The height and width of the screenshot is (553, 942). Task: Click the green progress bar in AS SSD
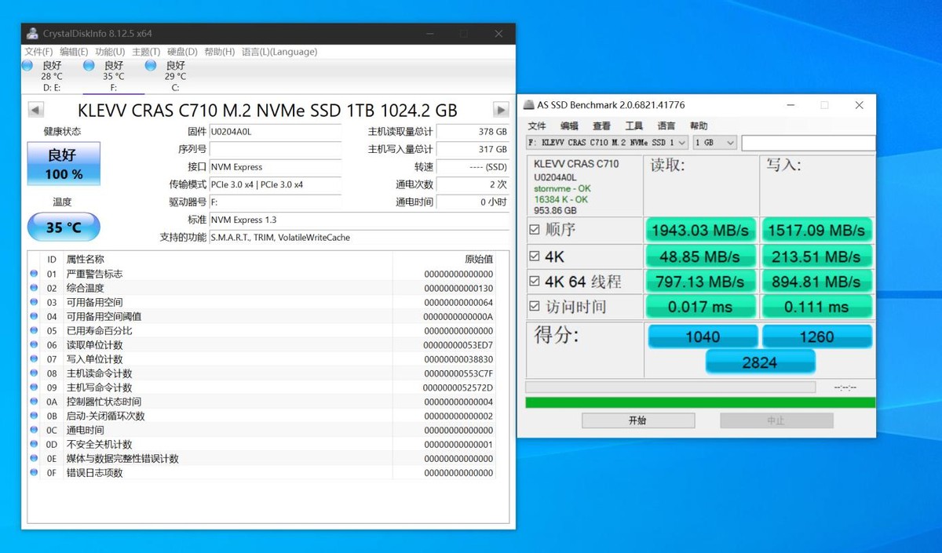[698, 401]
